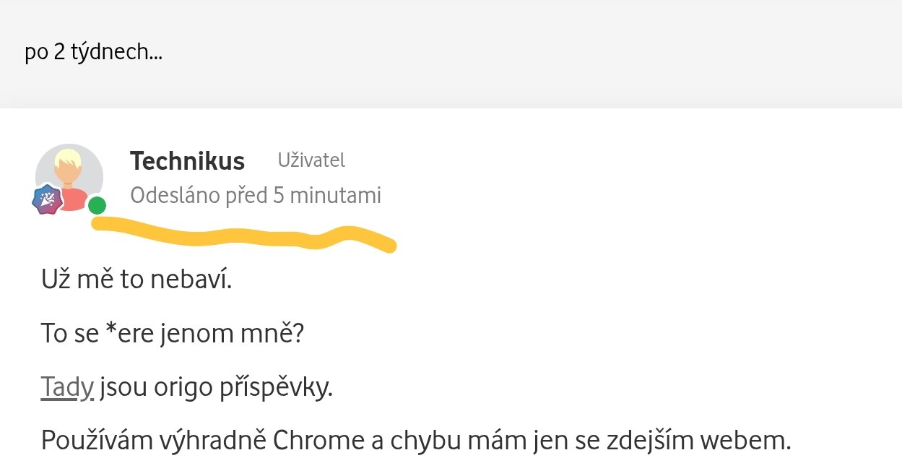Click the empty gray quote banner area

coord(506,53)
